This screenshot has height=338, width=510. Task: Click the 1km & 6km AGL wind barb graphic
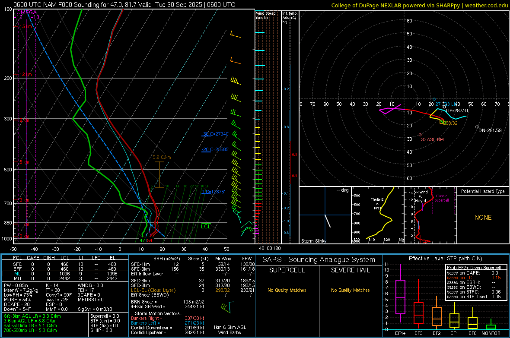pos(227,307)
